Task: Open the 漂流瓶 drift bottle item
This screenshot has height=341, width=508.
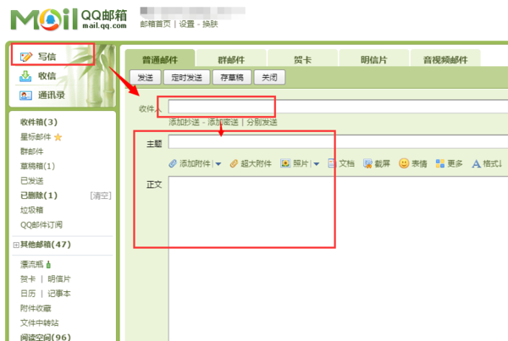Action: tap(32, 265)
